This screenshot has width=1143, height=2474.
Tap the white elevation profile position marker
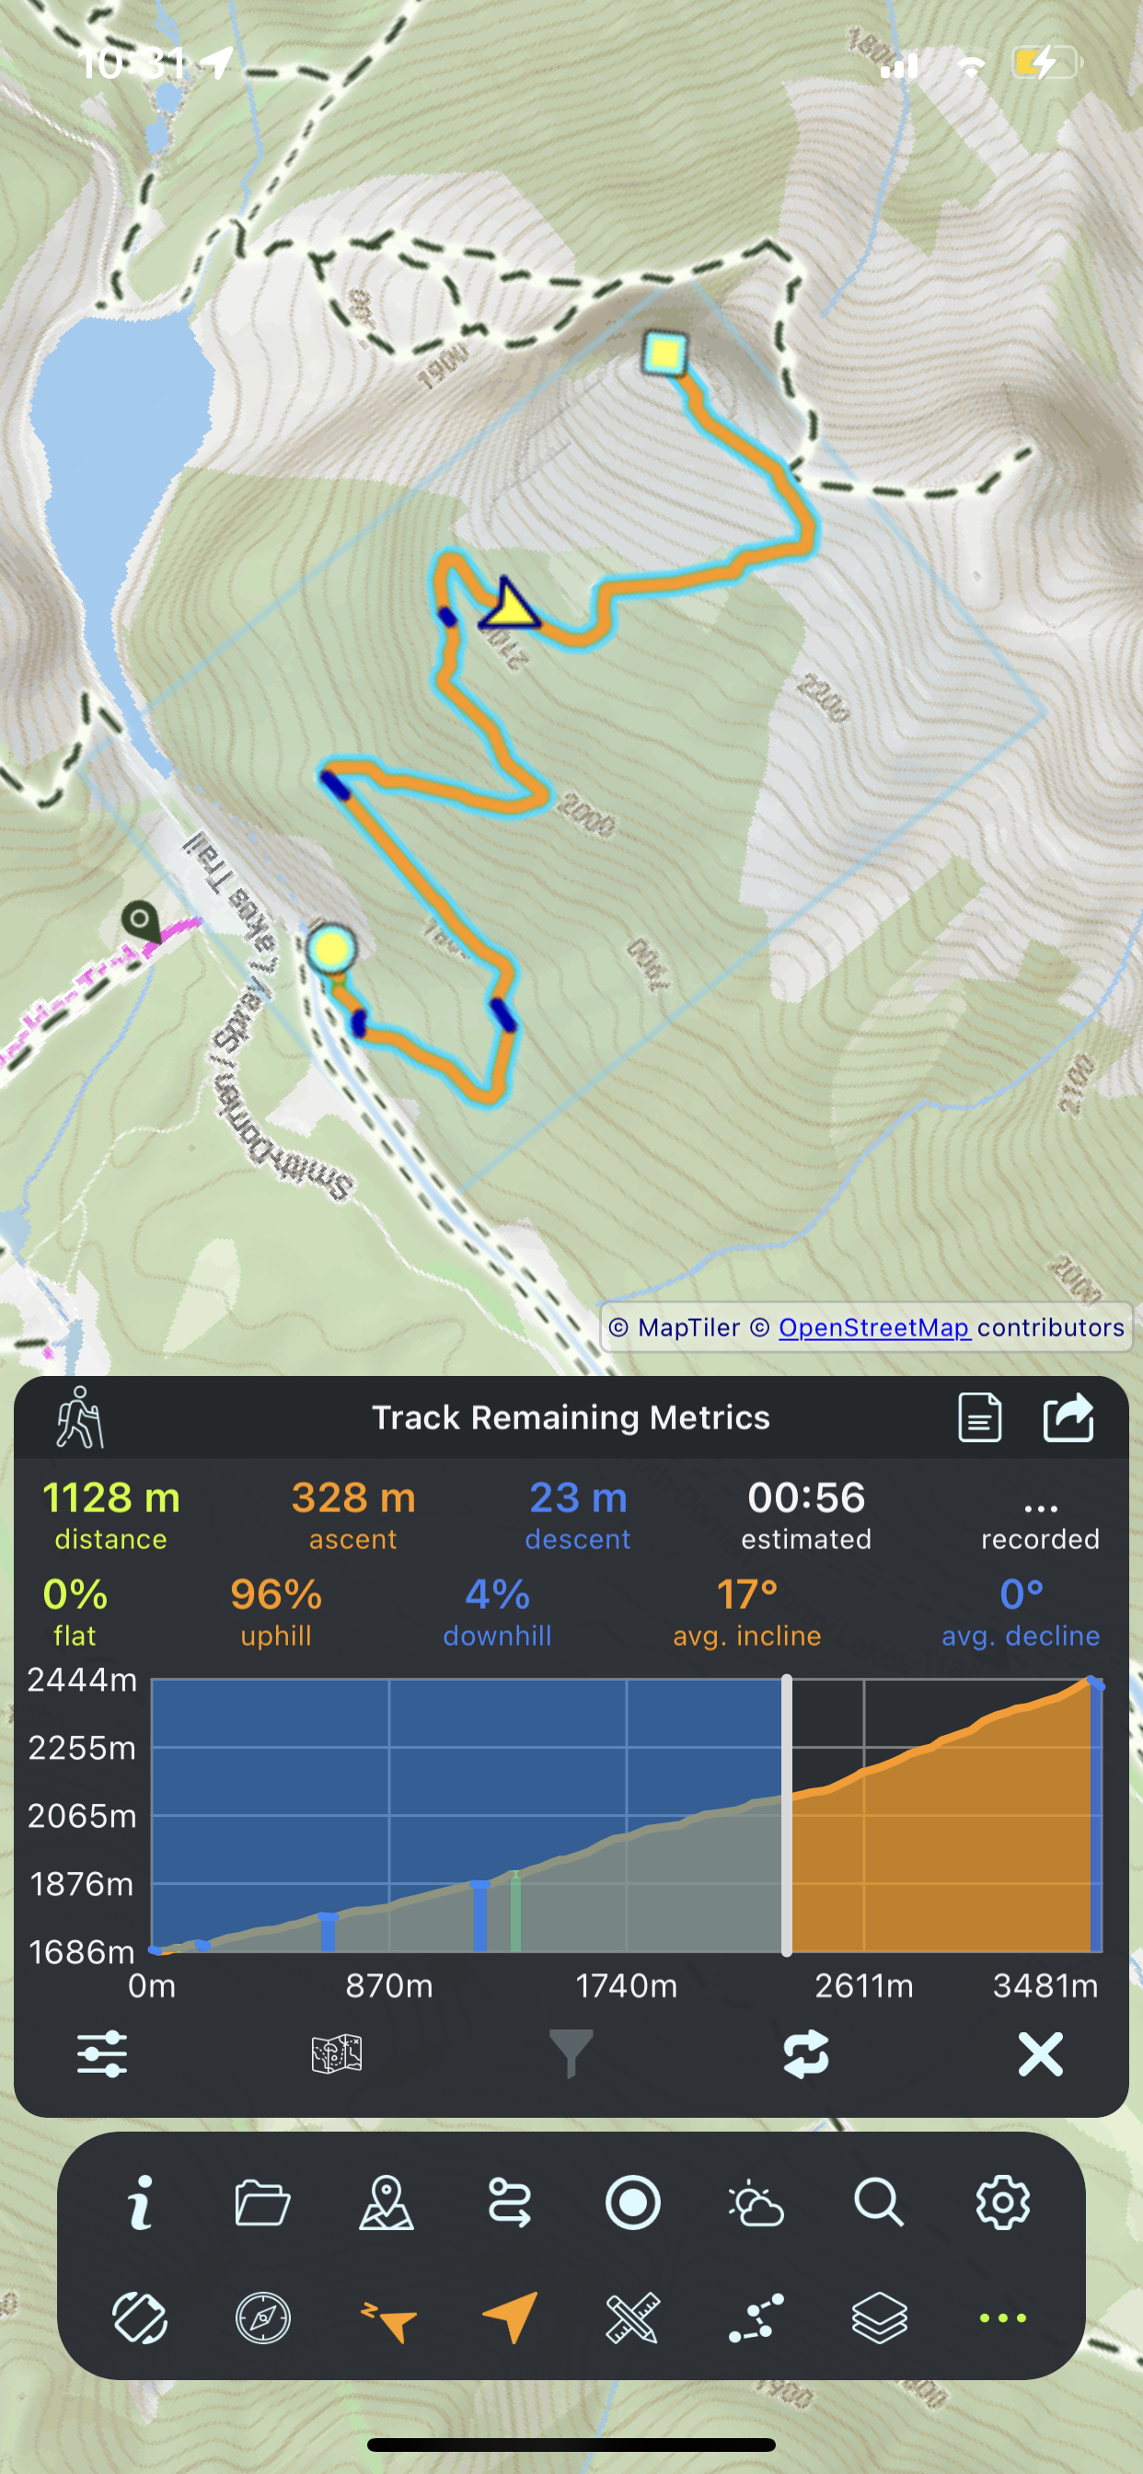pos(787,1815)
